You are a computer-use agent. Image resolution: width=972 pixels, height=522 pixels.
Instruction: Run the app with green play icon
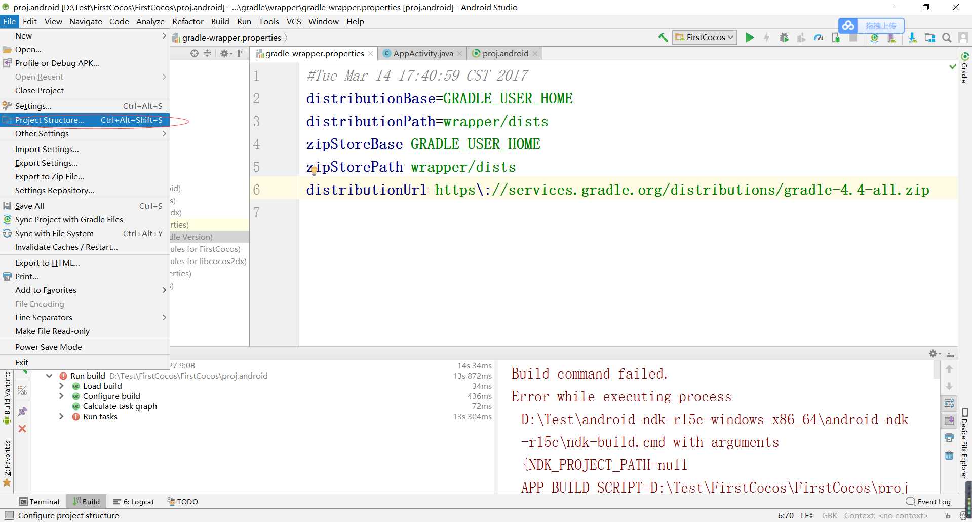pos(750,38)
